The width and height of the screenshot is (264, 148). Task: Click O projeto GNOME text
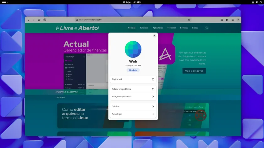133,66
